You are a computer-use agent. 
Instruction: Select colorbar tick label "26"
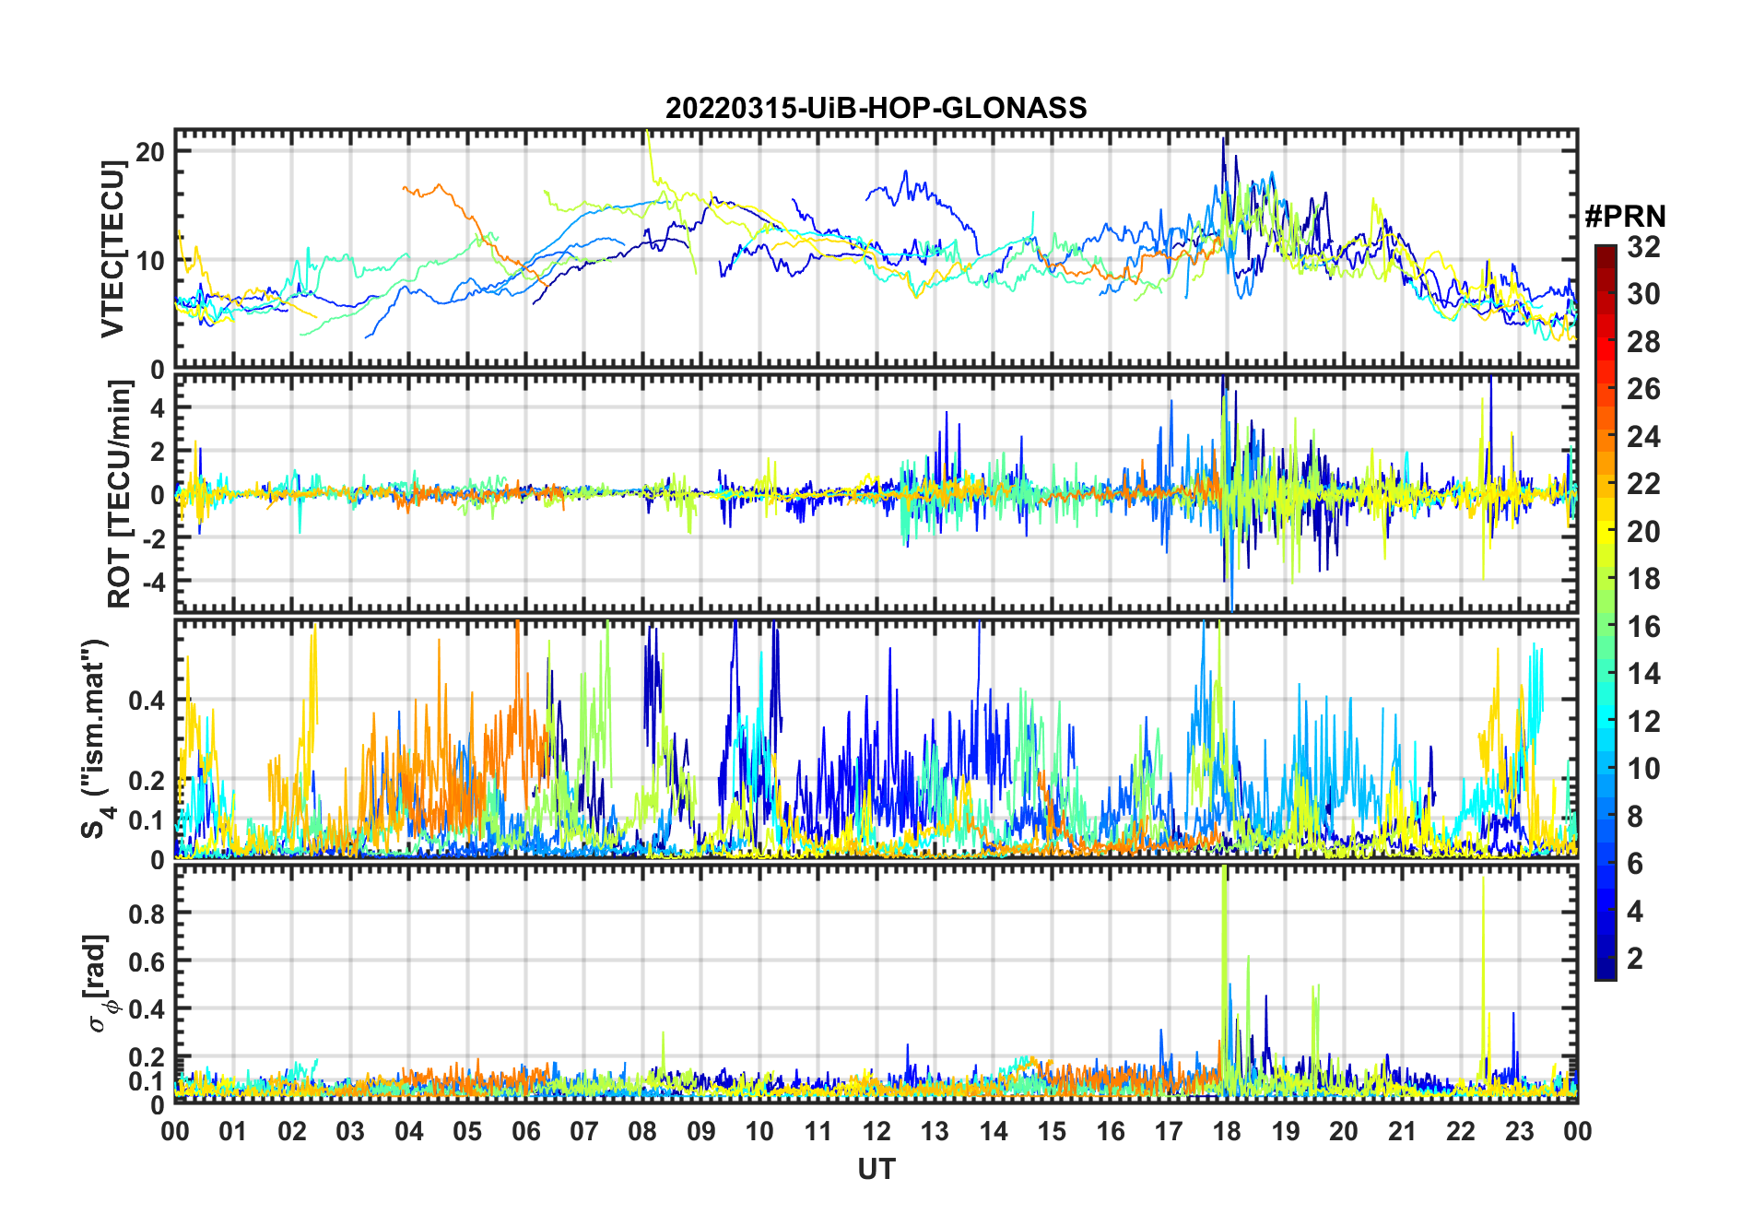click(x=1643, y=389)
